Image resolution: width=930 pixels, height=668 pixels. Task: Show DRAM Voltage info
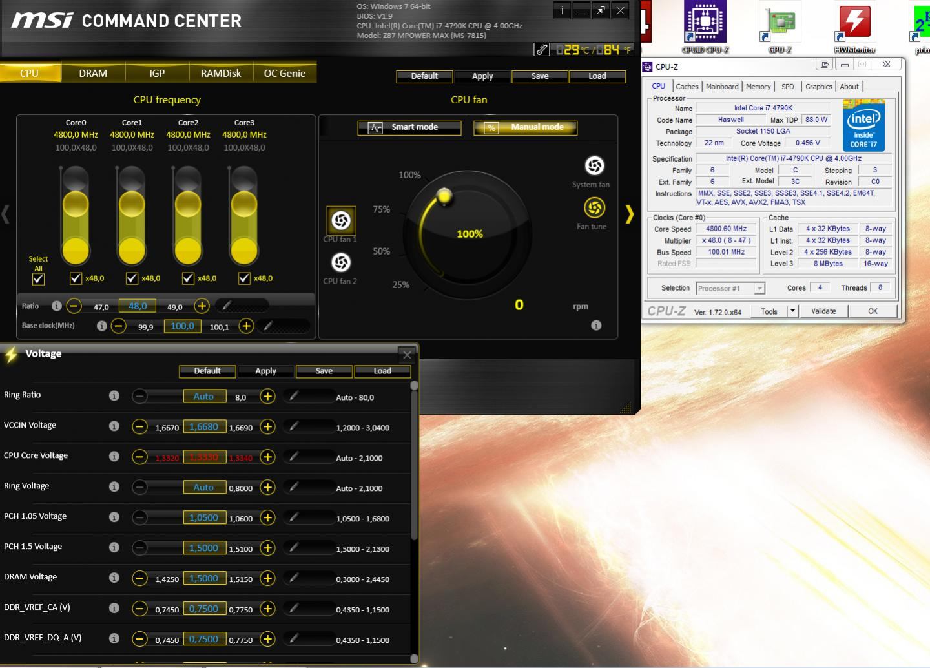(x=114, y=578)
